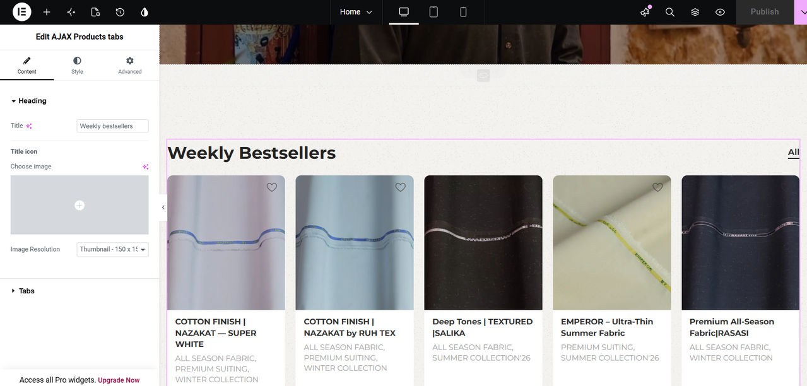Add a new element with plus icon

tap(47, 12)
